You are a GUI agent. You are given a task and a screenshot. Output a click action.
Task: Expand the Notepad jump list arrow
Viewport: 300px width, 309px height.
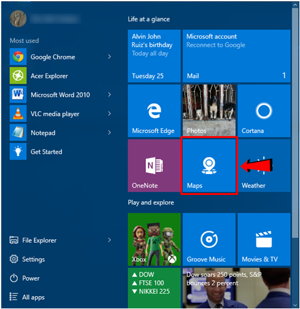click(x=110, y=132)
